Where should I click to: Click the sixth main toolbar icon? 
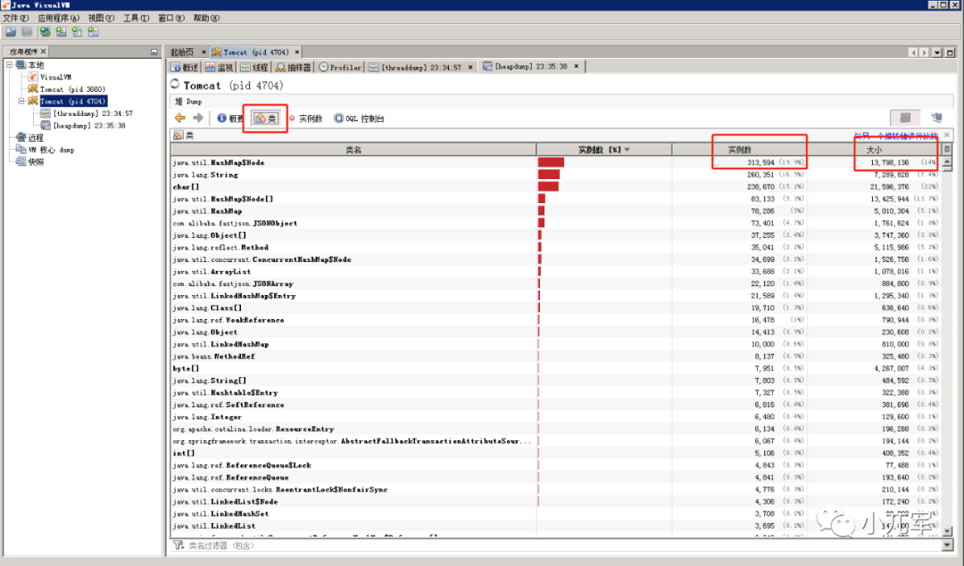tap(93, 31)
